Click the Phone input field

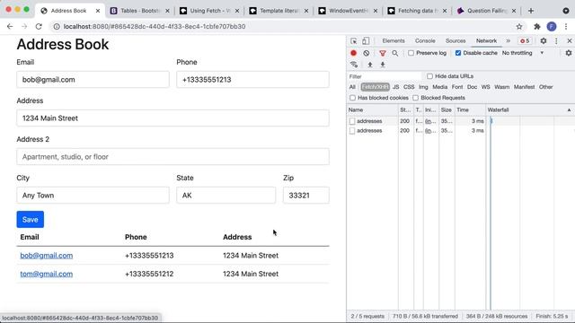(252, 80)
